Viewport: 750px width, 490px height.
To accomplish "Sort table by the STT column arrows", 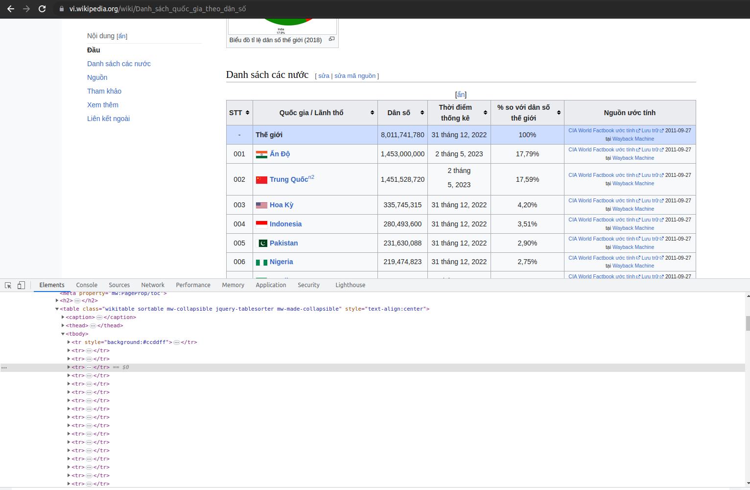I will tap(247, 113).
